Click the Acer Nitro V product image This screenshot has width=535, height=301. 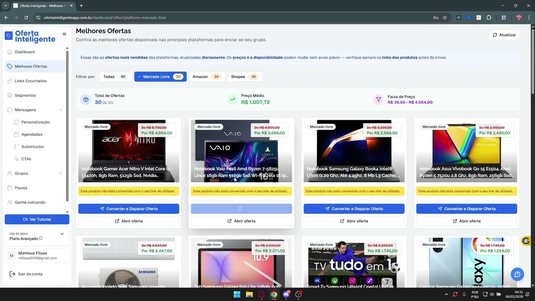[129, 151]
